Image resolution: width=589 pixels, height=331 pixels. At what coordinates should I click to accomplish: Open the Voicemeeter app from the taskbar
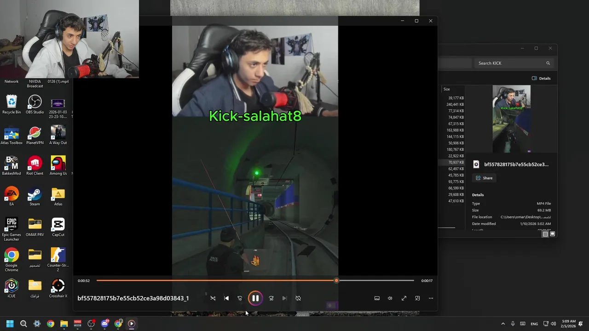pos(77,324)
